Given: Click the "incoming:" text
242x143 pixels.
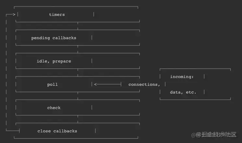Looking at the screenshot, I should [182, 77].
